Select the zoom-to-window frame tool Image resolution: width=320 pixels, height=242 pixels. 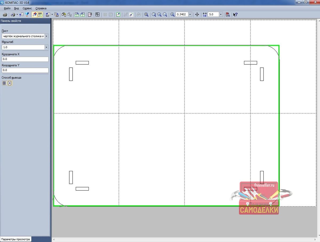154,15
